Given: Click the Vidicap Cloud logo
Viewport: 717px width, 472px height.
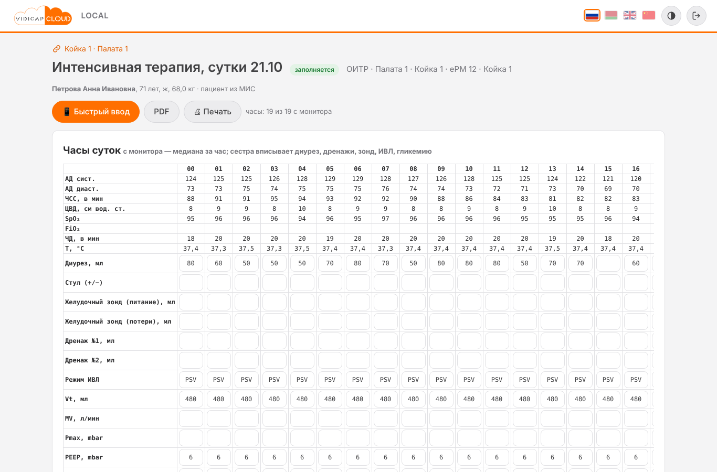Looking at the screenshot, I should [43, 16].
